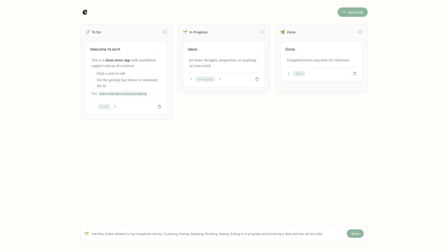Move Ideas note left with back arrow
The image size is (448, 252).
click(x=191, y=79)
